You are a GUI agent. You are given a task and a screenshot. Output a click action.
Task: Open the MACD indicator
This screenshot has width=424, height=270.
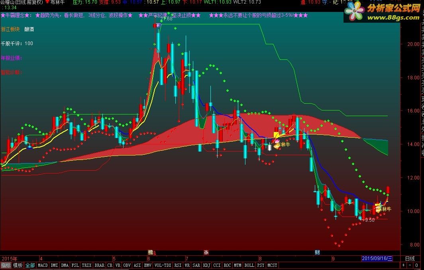tap(43, 265)
